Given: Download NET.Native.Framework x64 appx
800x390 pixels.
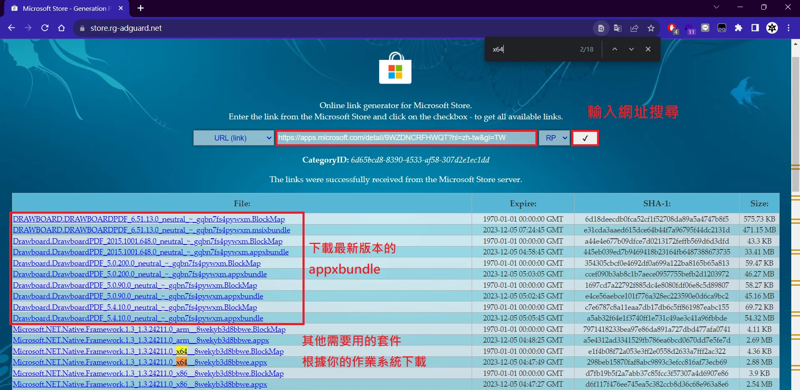Looking at the screenshot, I should point(140,362).
